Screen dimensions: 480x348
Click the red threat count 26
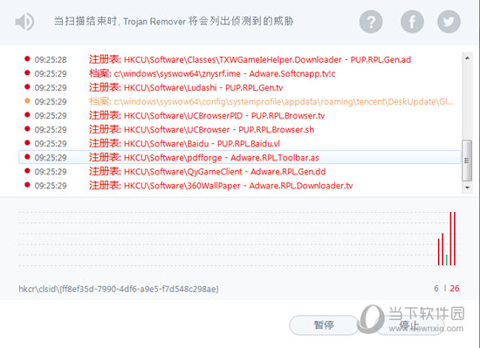pyautogui.click(x=455, y=289)
